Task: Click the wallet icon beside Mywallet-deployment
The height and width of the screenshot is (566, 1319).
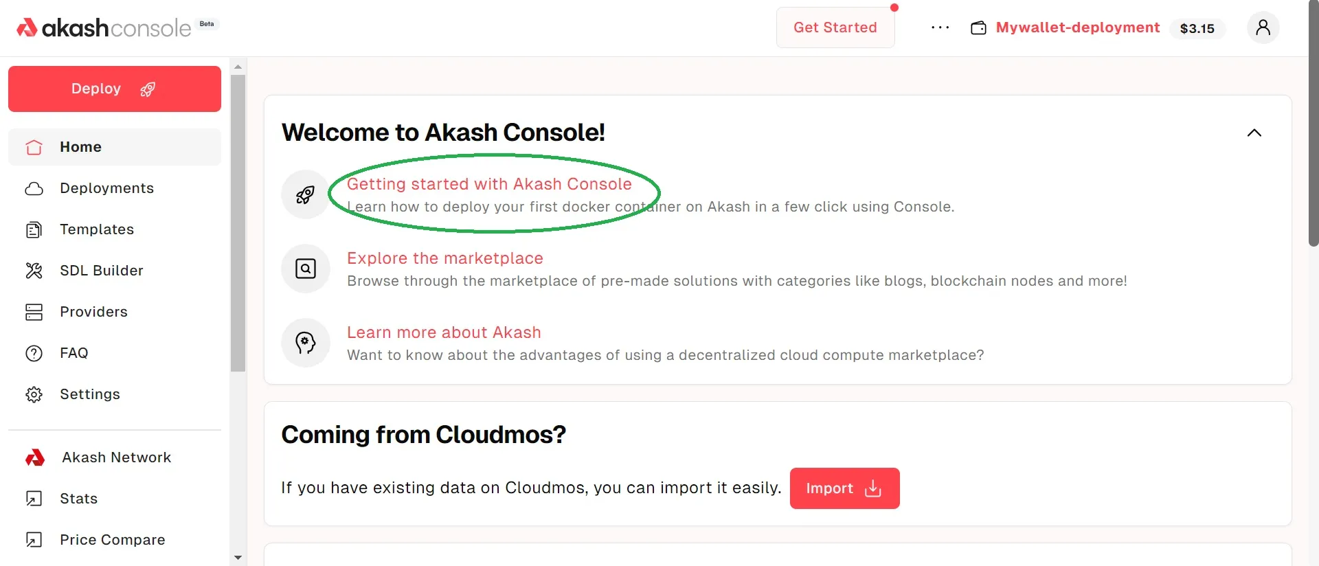Action: click(978, 27)
